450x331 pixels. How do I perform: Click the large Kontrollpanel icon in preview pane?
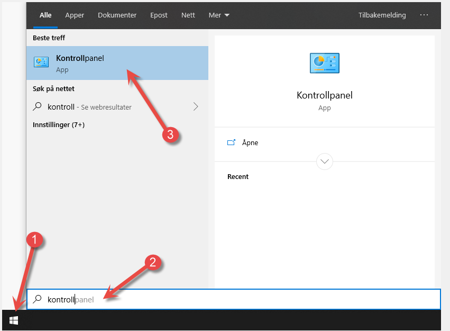click(324, 63)
